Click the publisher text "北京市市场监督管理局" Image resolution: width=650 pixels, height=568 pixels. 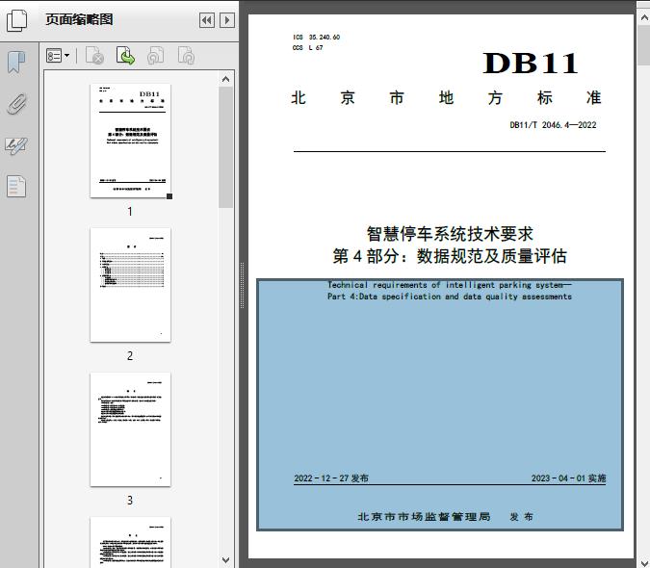[x=424, y=517]
